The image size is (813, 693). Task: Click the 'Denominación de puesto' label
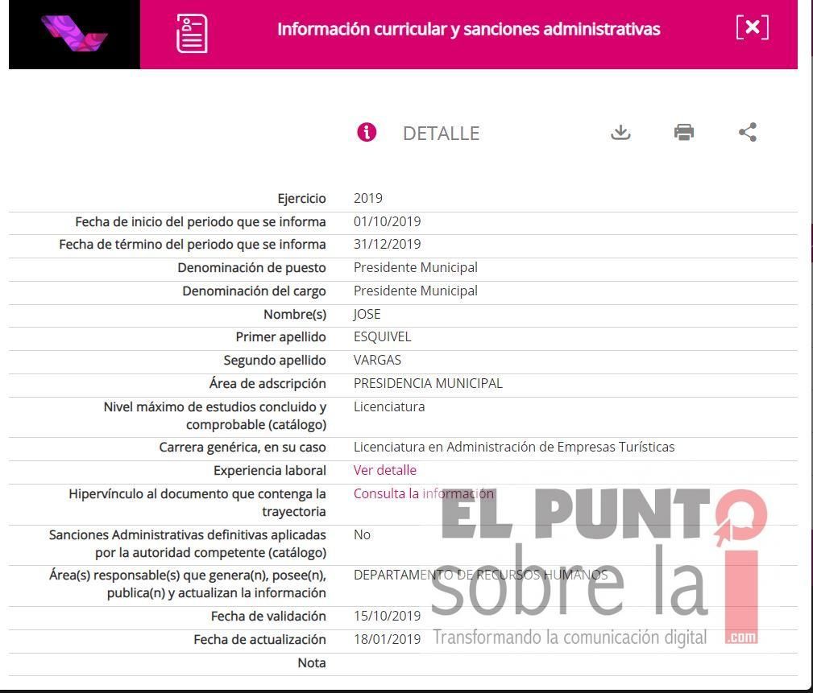click(x=252, y=268)
